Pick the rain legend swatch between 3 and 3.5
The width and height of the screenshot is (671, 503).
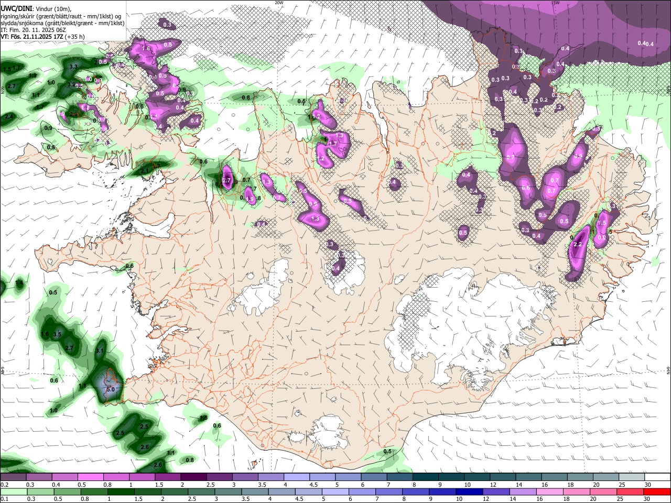[x=228, y=491]
